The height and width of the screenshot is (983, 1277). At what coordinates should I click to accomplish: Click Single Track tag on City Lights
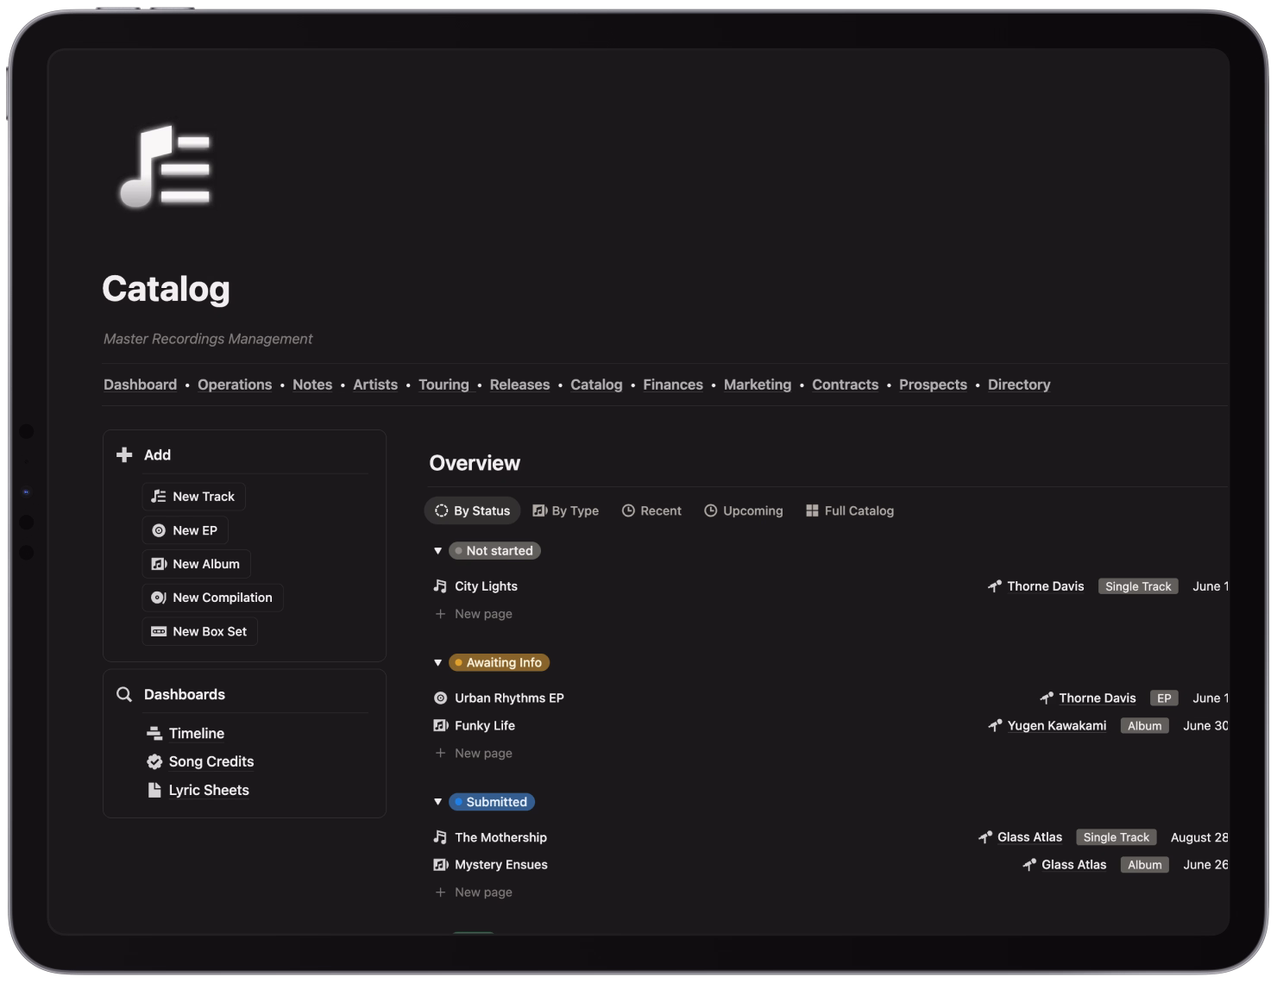pyautogui.click(x=1138, y=586)
